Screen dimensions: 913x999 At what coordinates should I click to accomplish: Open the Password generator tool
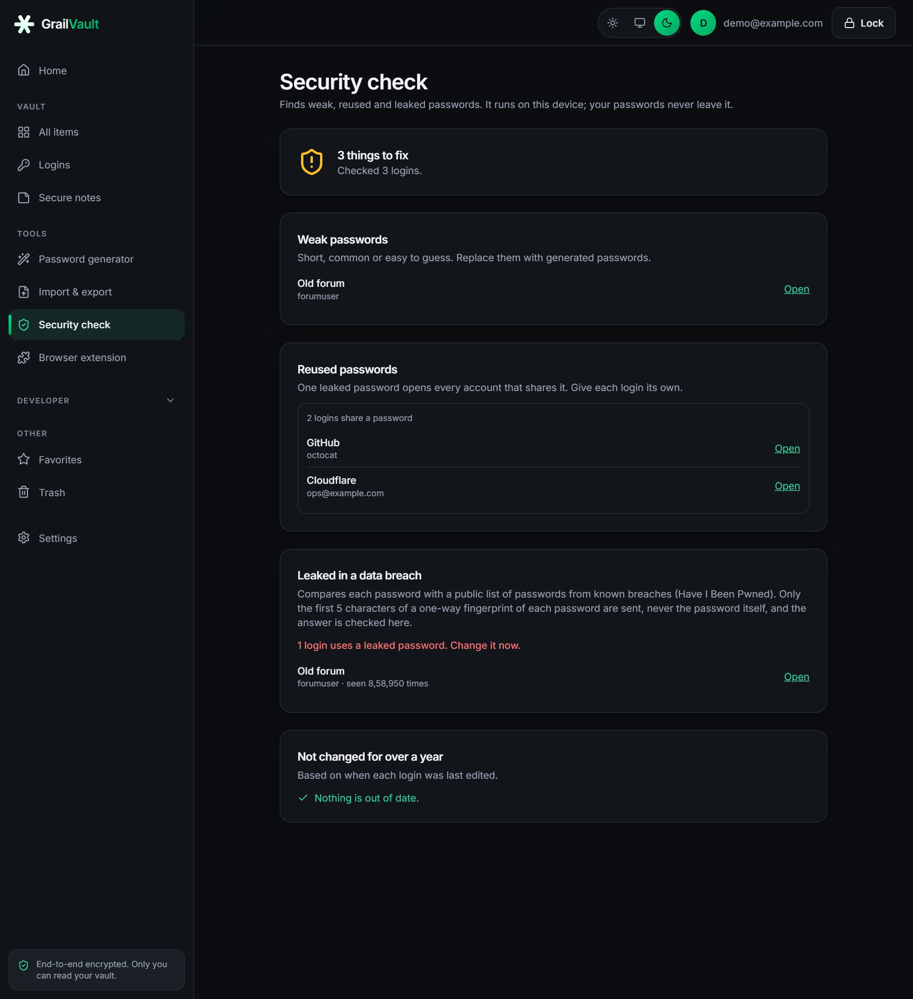pyautogui.click(x=97, y=259)
